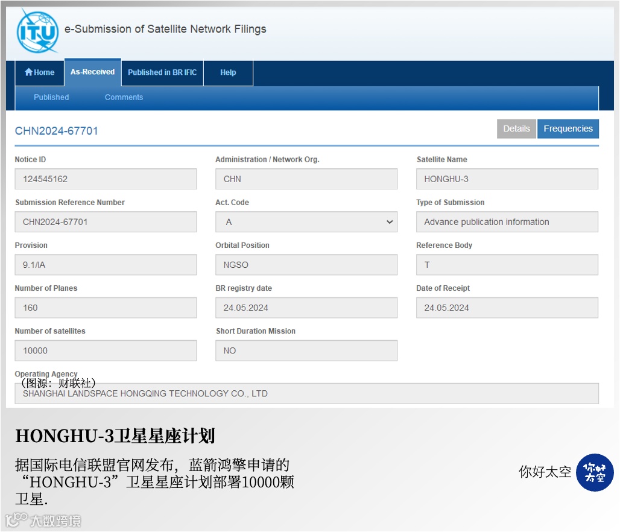Click the 'HONGHU-3卫星星座计划' headline
Screen dimensions: 620x532
pos(115,436)
